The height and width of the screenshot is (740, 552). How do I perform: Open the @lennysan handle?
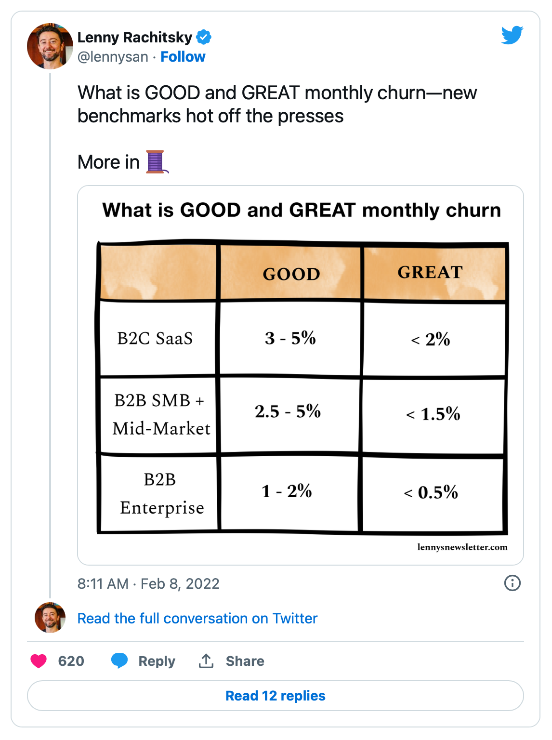click(113, 57)
